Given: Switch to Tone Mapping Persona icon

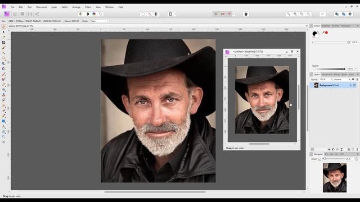Looking at the screenshot, I should click(30, 14).
